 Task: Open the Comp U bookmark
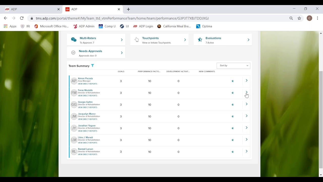pos(107,26)
